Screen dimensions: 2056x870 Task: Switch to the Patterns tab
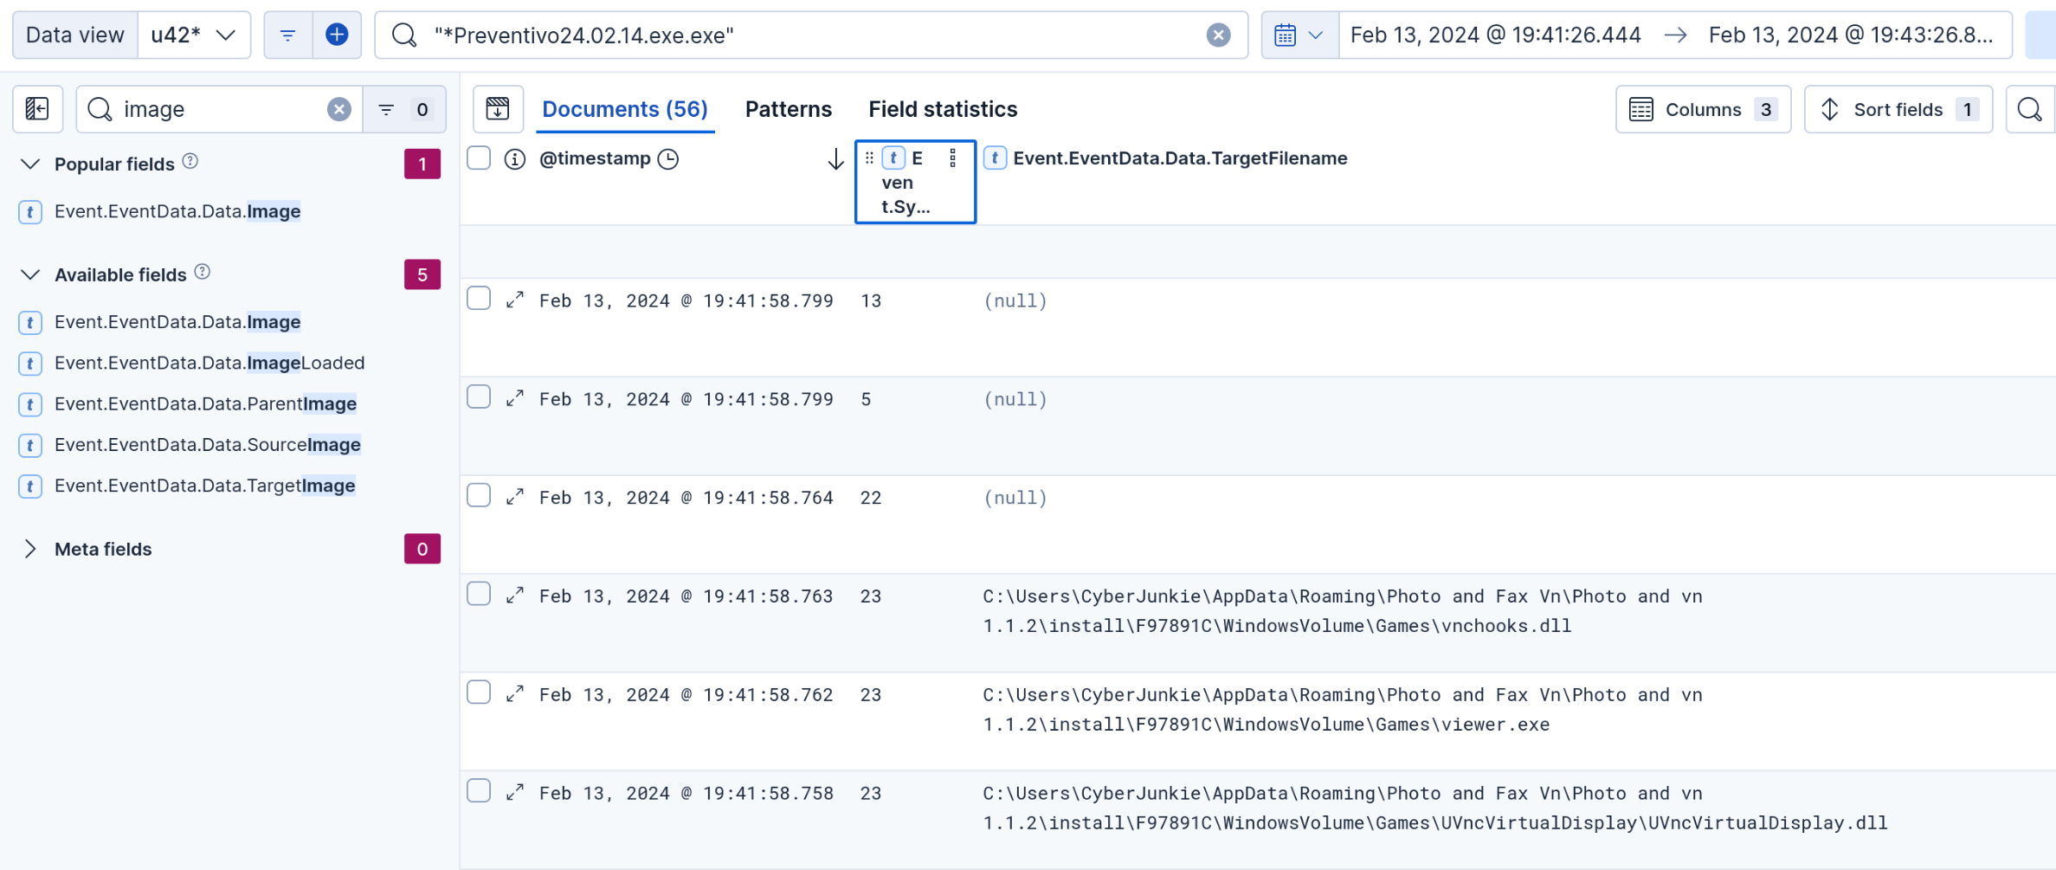pyautogui.click(x=788, y=109)
